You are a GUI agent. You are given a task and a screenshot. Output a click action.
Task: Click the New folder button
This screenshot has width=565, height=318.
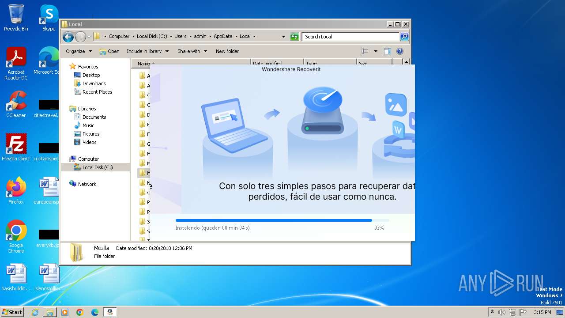click(227, 51)
